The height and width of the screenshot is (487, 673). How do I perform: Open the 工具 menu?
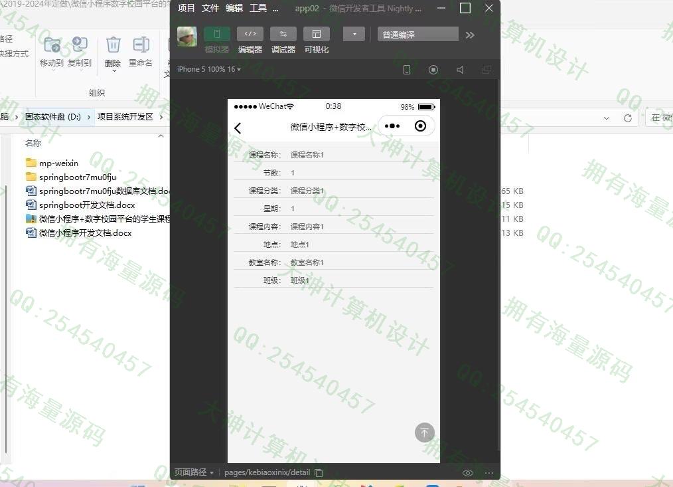[x=258, y=9]
